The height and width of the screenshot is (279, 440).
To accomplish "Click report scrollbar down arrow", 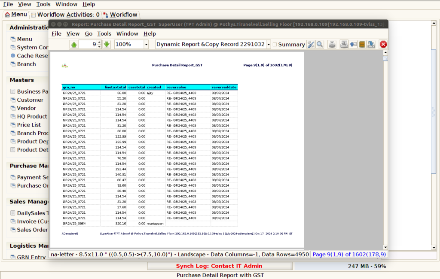I will (385, 247).
